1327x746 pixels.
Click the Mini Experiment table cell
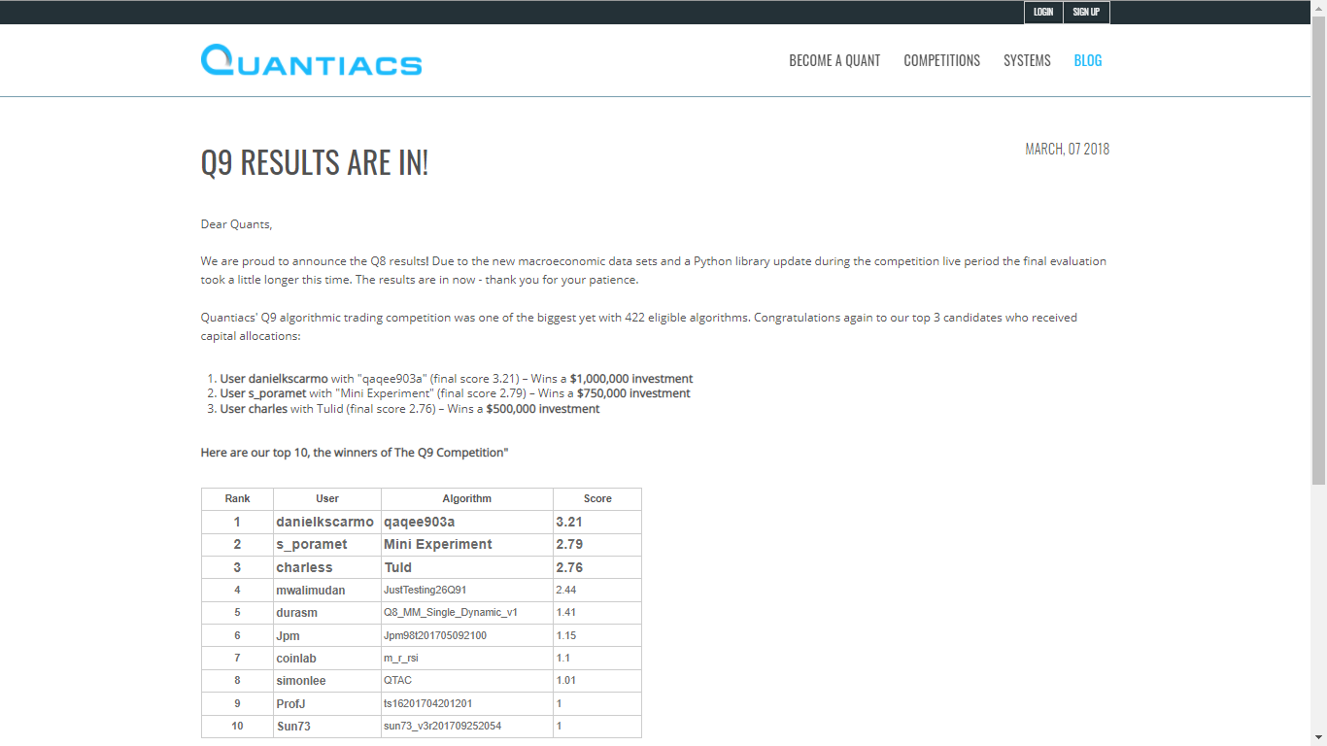coord(467,545)
